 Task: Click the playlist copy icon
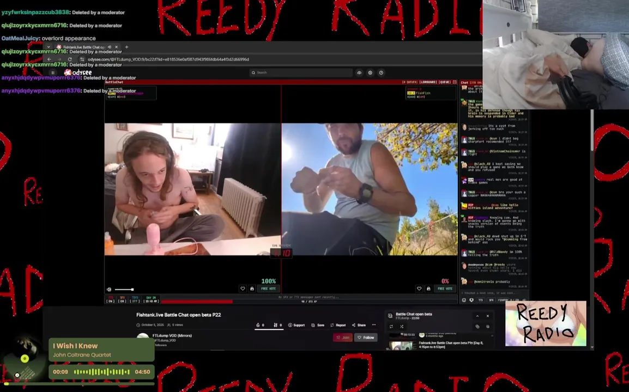[477, 327]
